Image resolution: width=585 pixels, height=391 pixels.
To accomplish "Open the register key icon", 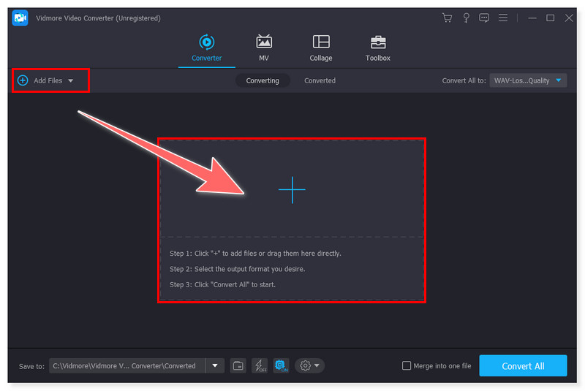I will 465,18.
